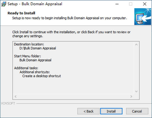Click the 'Setup - Bulk Domain Appraisal' title bar text
152x118 pixels.
pos(35,4)
